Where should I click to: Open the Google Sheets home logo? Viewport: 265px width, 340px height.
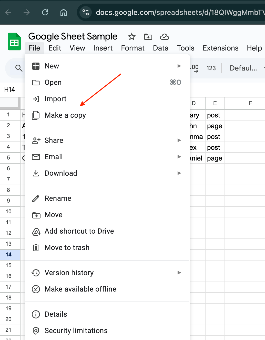click(x=14, y=42)
